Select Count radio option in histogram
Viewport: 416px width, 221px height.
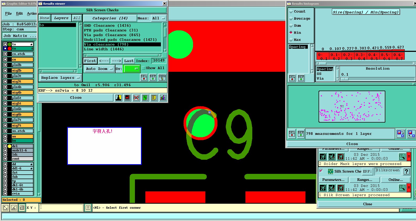[x=291, y=12]
